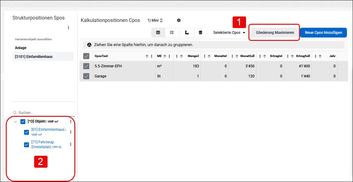Open the ErtragSoll column menu
Viewport: 353px width, 182px height.
pos(288,56)
